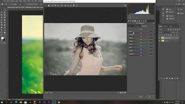Click the Blues luminance slider handle
Image resolution: width=185 pixels, height=104 pixels.
[x=141, y=49]
